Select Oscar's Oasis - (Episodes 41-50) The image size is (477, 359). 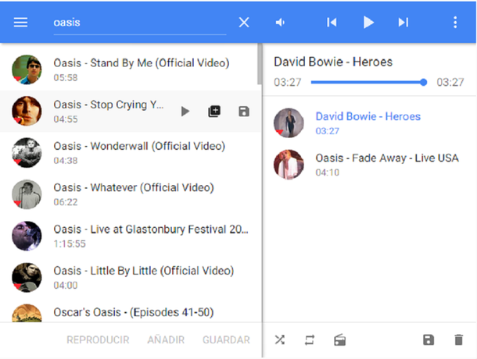(x=131, y=311)
